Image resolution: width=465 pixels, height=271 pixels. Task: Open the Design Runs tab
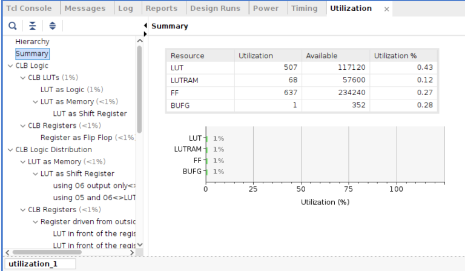(x=215, y=8)
